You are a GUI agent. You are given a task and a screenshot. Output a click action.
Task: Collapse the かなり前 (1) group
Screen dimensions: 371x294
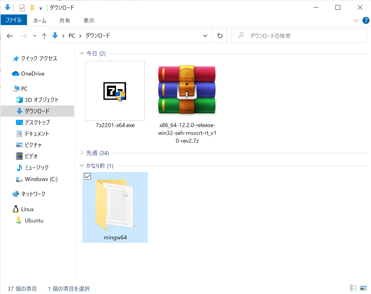(x=82, y=166)
